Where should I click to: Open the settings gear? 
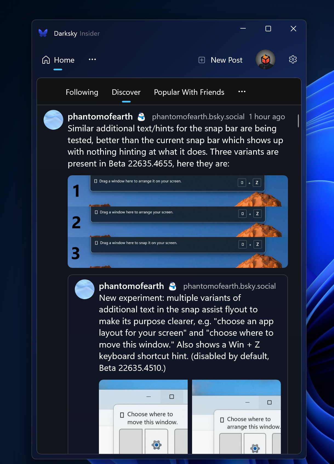(x=293, y=59)
